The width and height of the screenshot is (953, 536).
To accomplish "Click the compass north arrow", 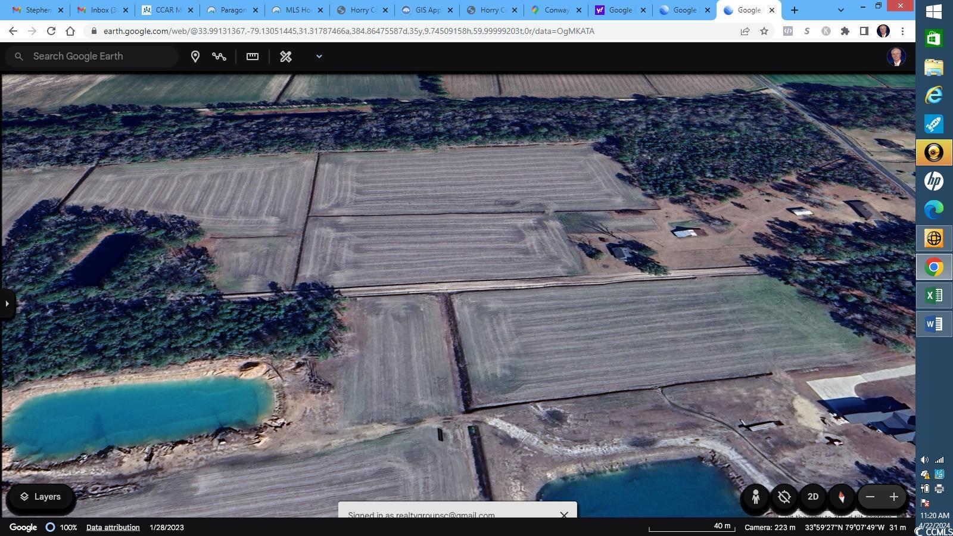I will [842, 497].
